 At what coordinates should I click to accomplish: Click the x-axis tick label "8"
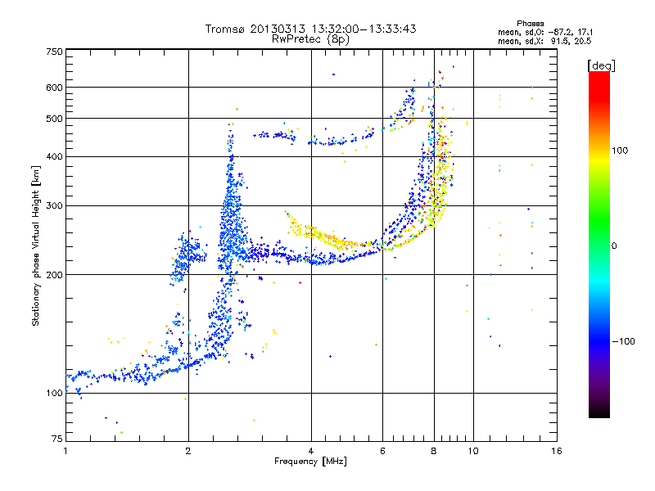pos(434,451)
